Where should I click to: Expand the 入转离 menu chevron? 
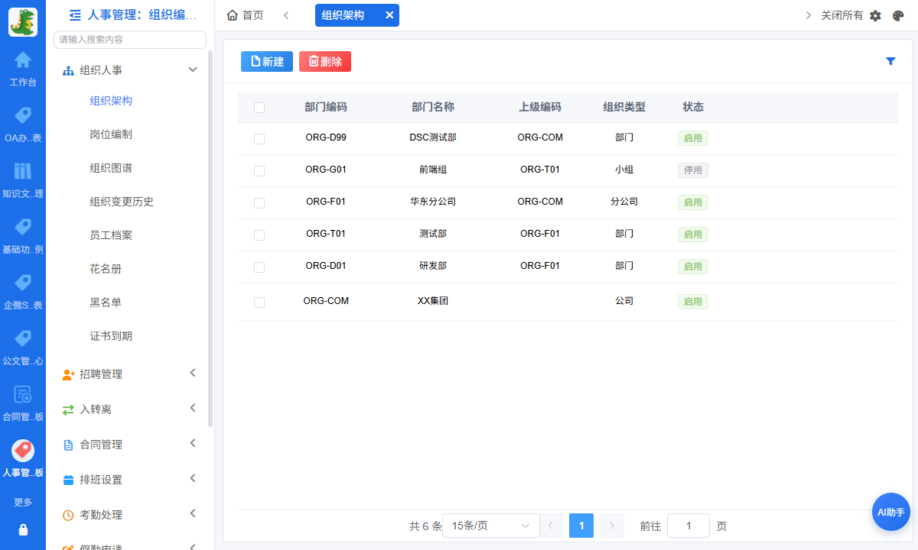pos(193,408)
